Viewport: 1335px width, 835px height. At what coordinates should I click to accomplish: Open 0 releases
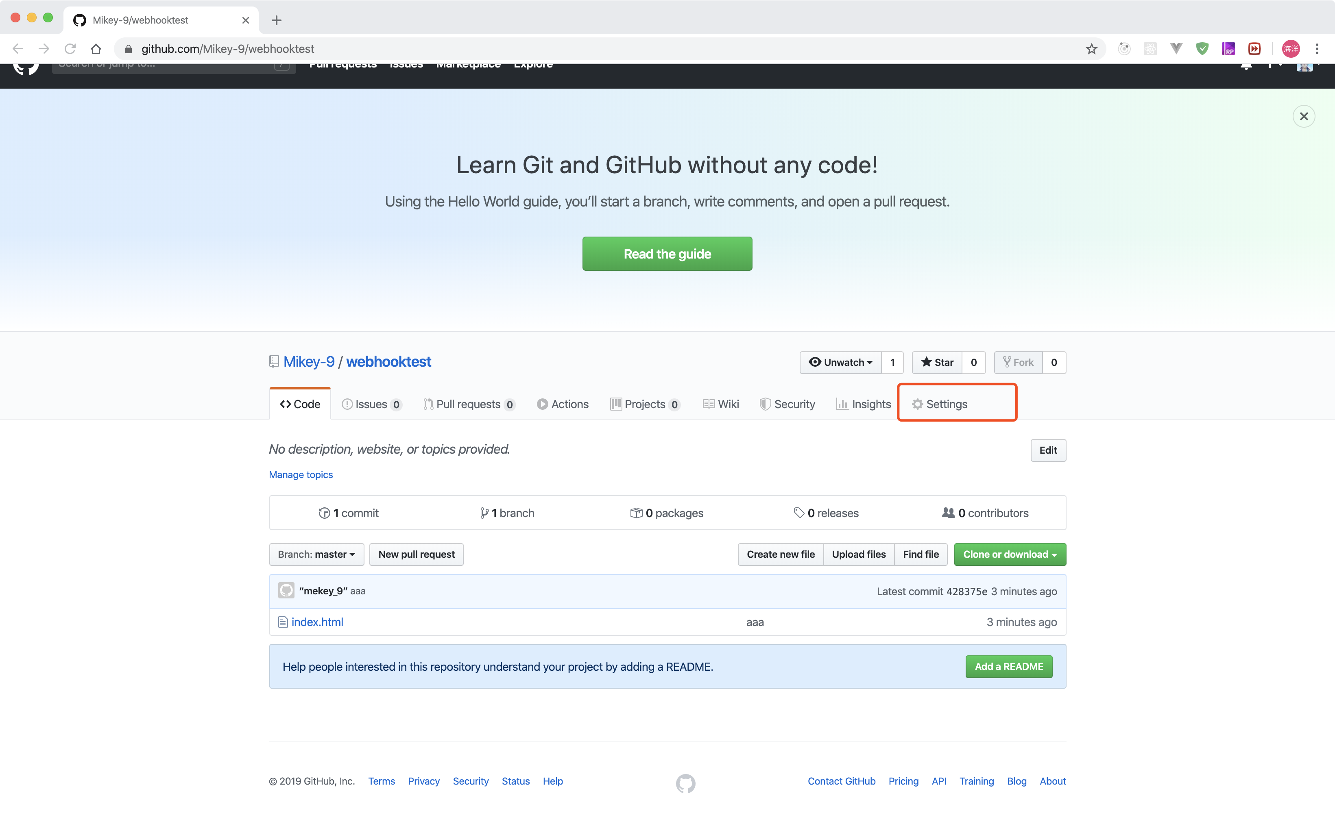click(x=826, y=513)
